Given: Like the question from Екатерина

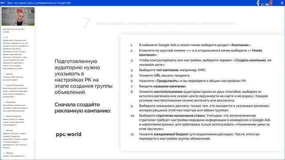Looking at the screenshot, I should 4,102.
